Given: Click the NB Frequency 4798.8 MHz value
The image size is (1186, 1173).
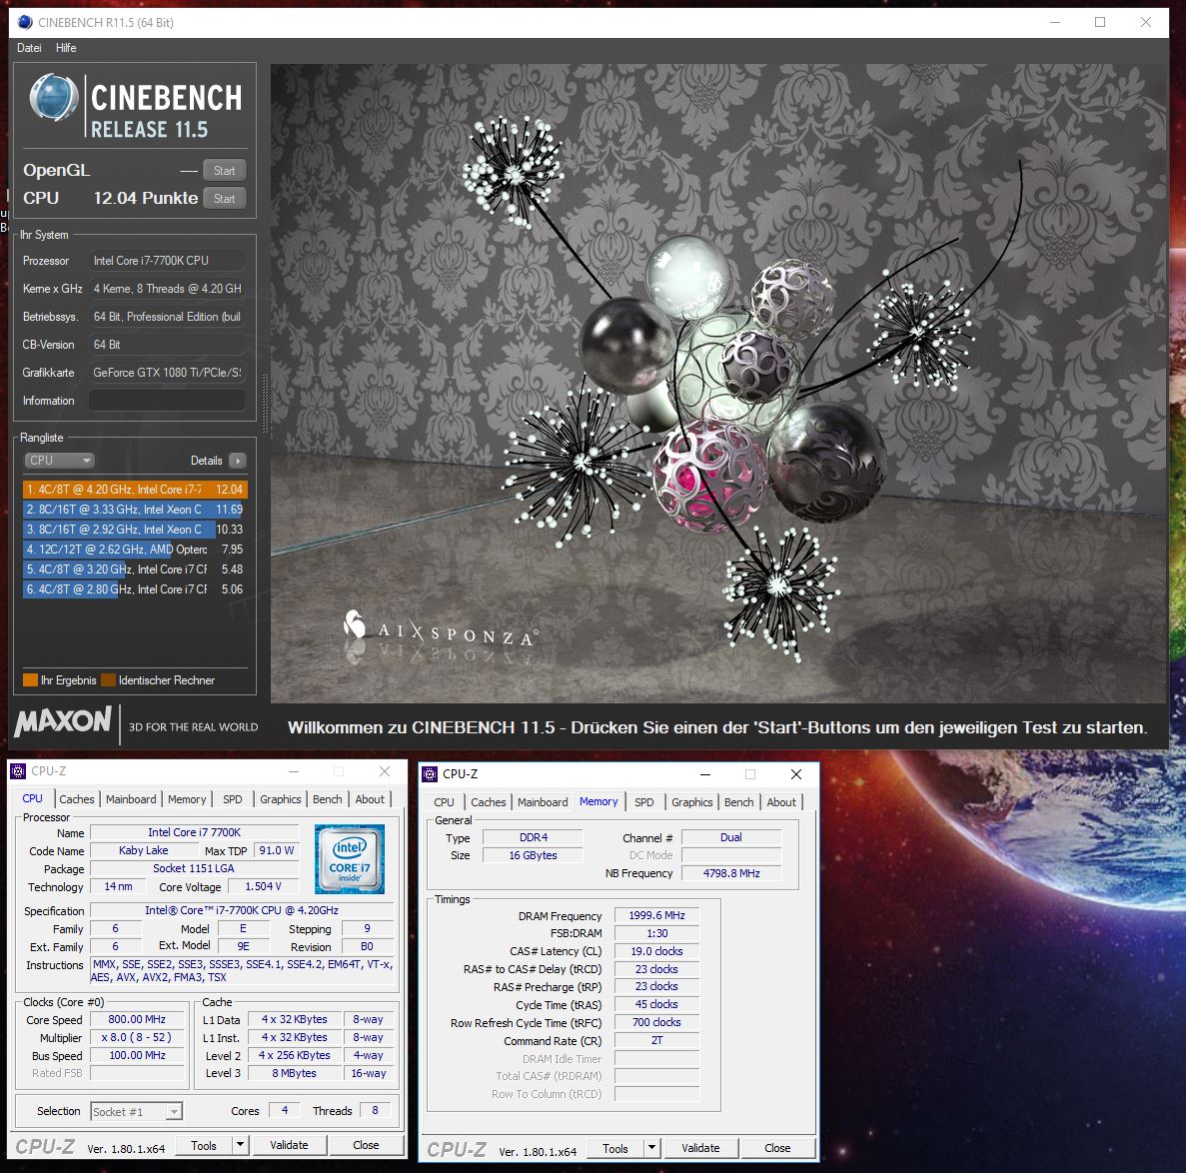Looking at the screenshot, I should tap(730, 872).
